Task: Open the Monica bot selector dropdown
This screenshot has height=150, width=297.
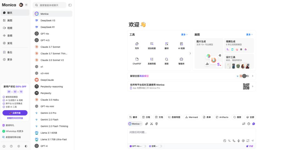Action: click(135, 124)
